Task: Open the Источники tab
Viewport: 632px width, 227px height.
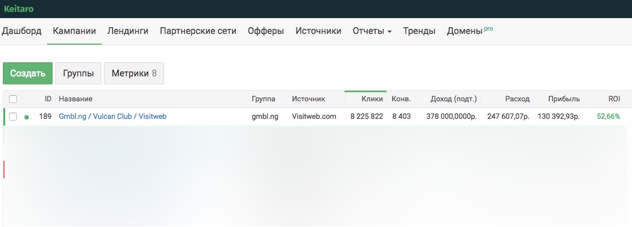Action: [318, 31]
